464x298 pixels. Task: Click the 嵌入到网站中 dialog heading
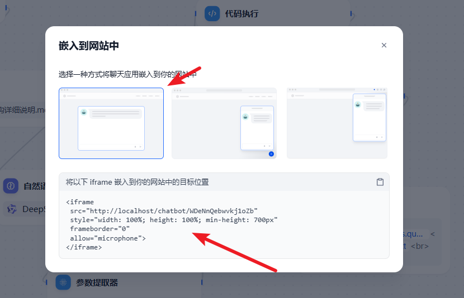pos(89,46)
